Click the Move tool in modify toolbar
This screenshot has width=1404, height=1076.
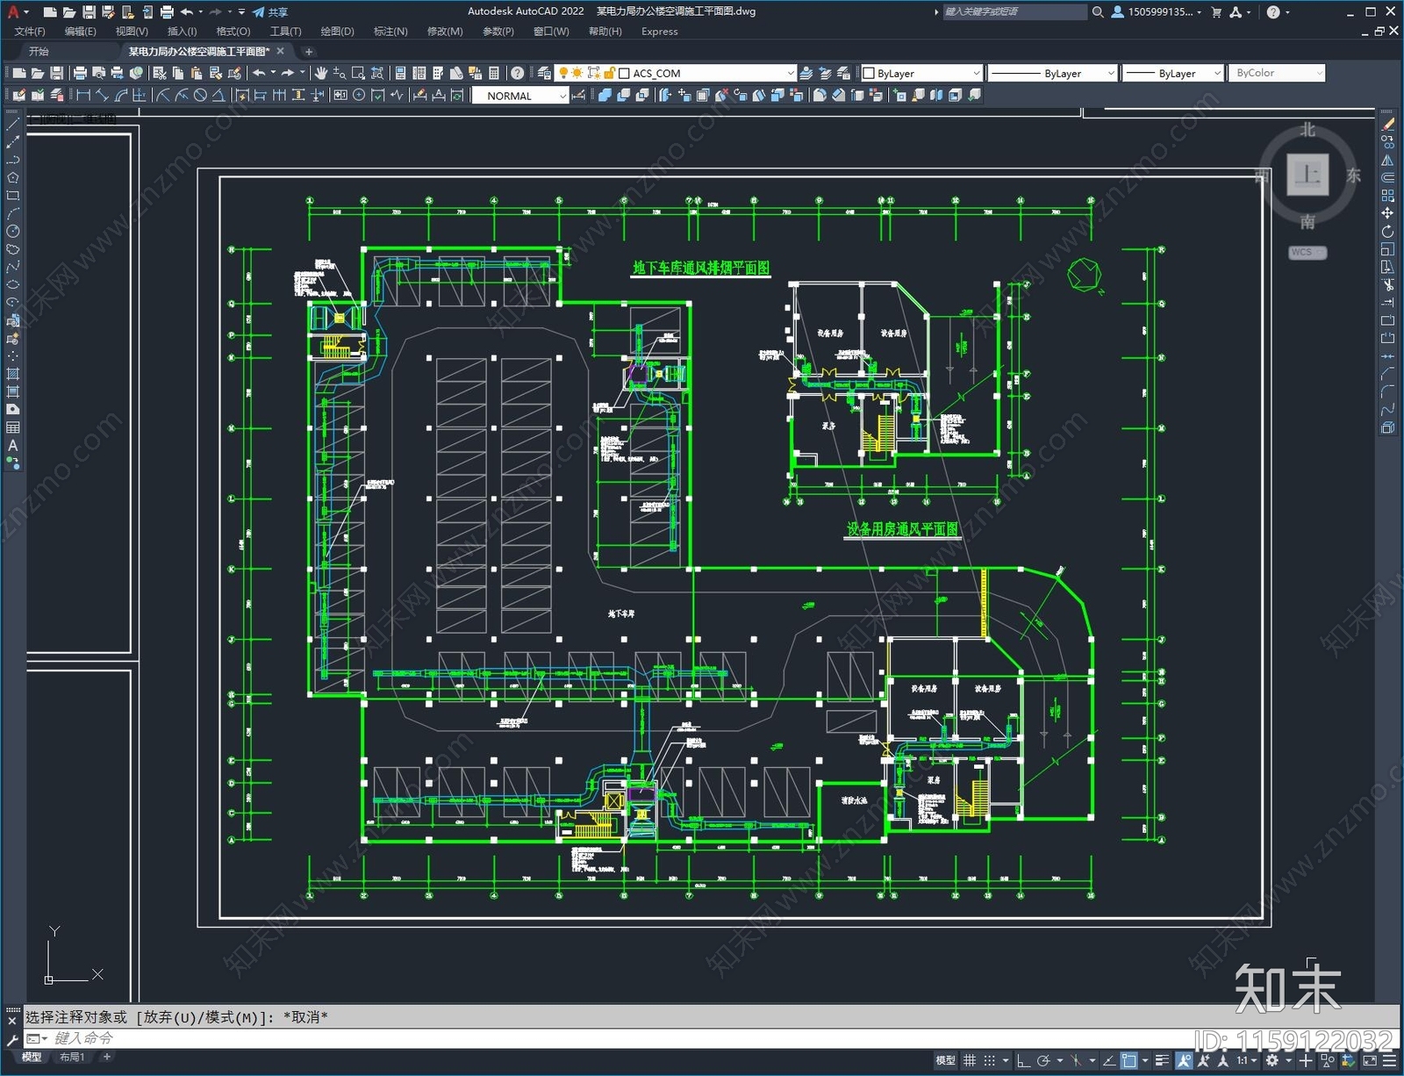pyautogui.click(x=1387, y=213)
